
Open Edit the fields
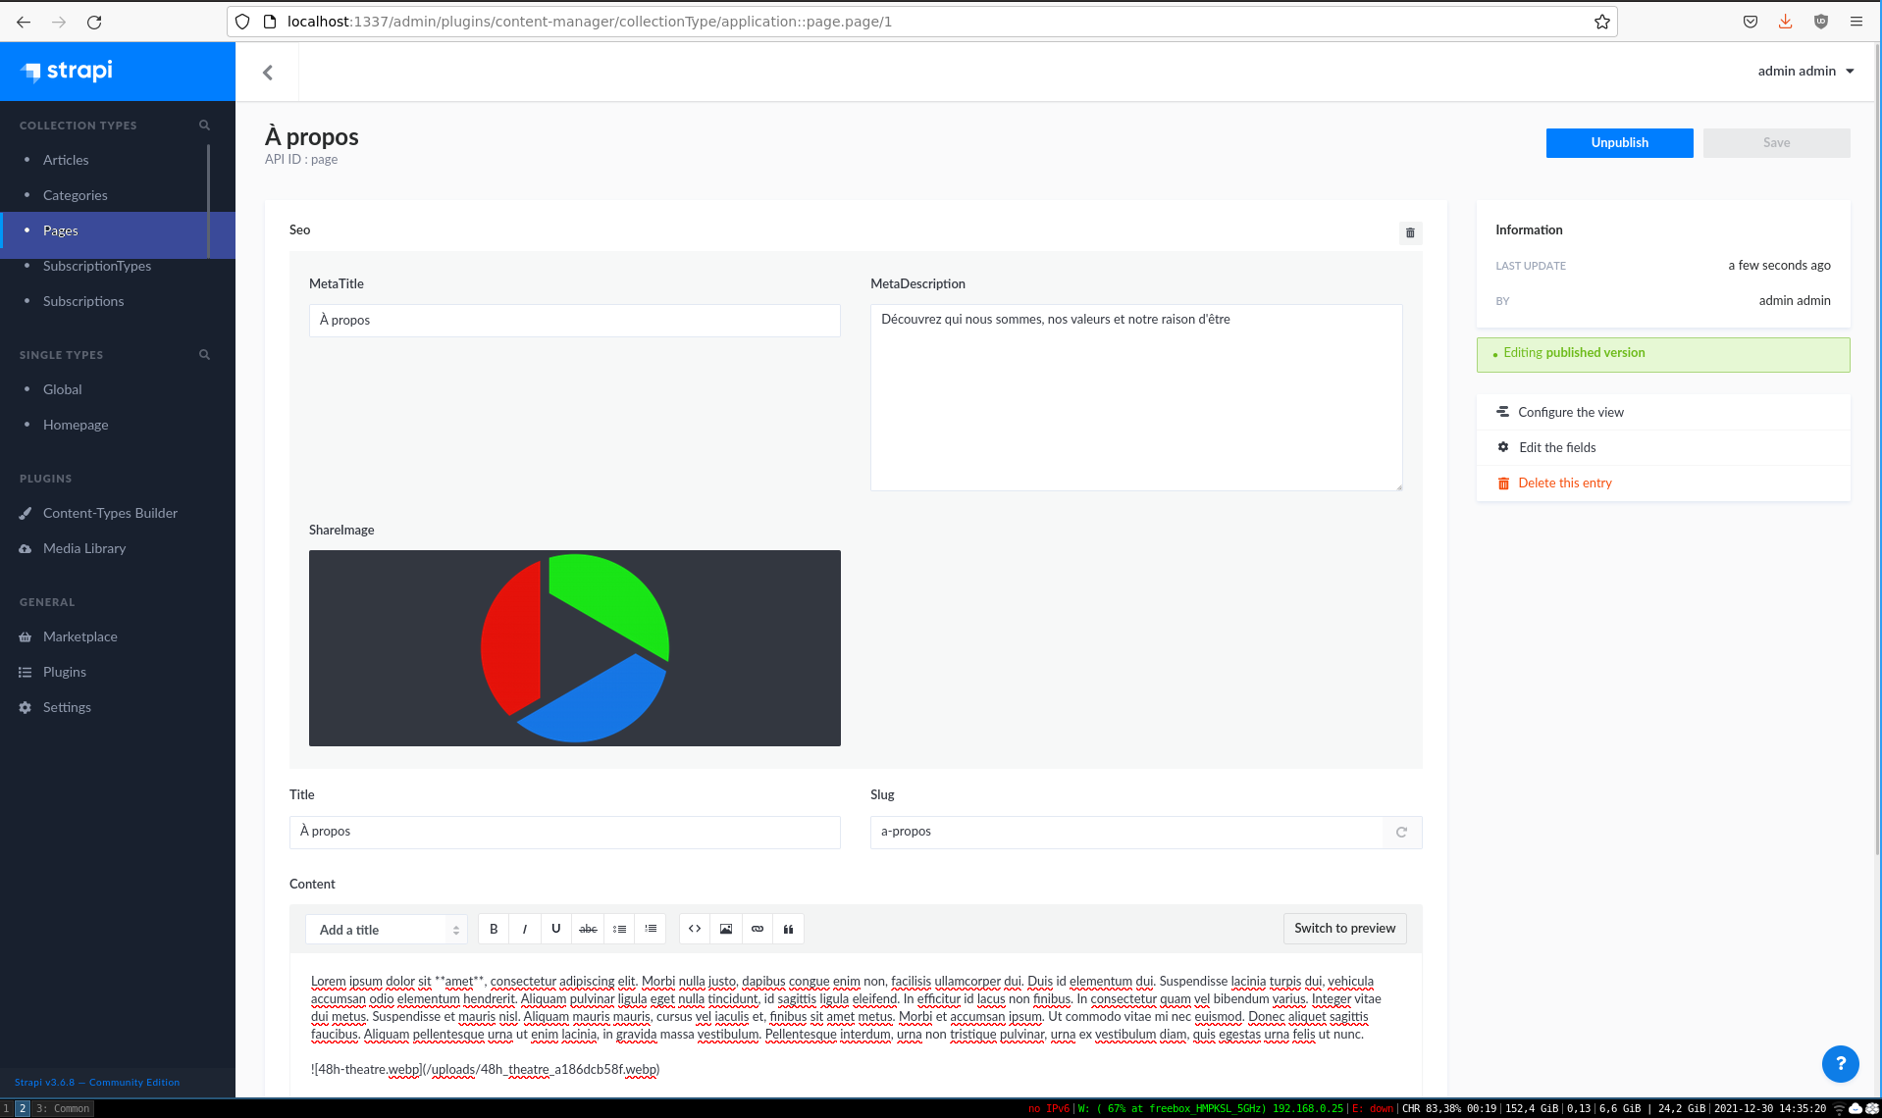click(1557, 448)
